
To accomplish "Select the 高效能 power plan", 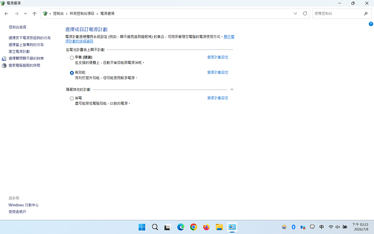I will tap(72, 73).
